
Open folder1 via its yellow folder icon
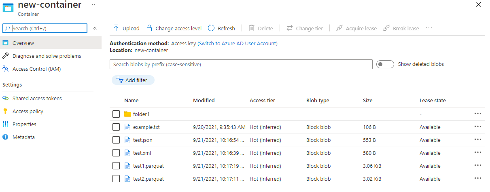pos(127,114)
